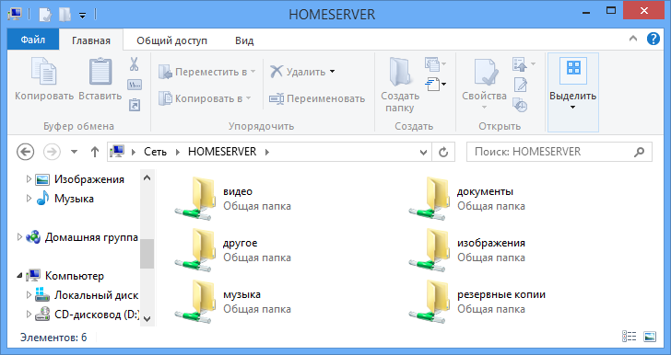Screen dimensions: 671x355
Task: Collapse the Компьютер tree node
Action: click(19, 276)
